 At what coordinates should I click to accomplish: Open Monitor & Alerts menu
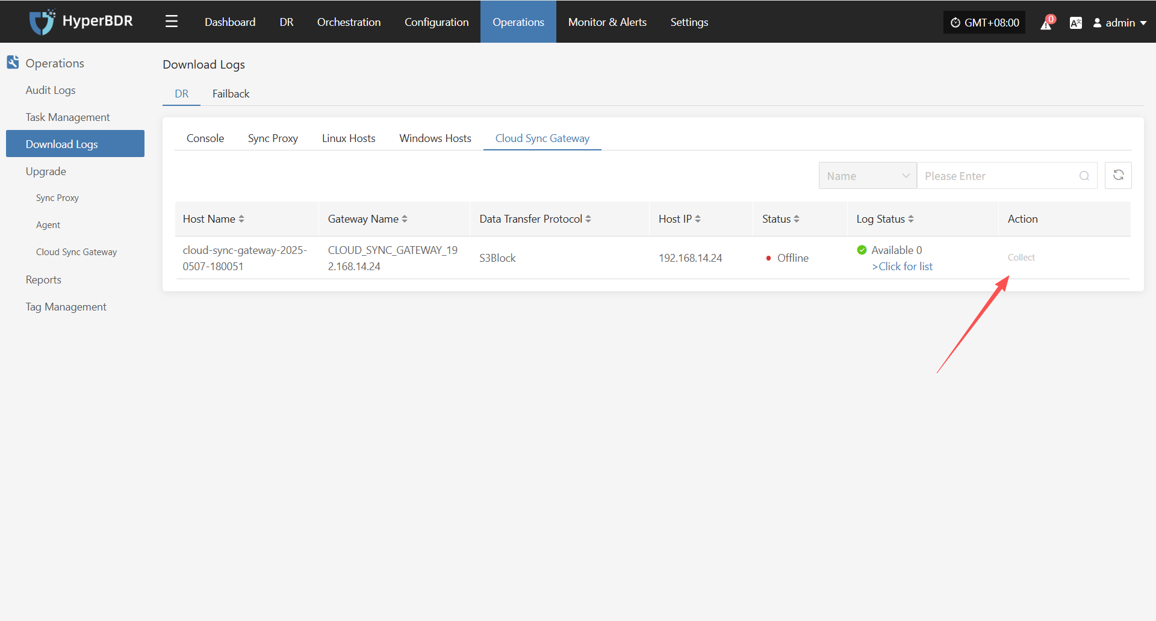pos(608,22)
